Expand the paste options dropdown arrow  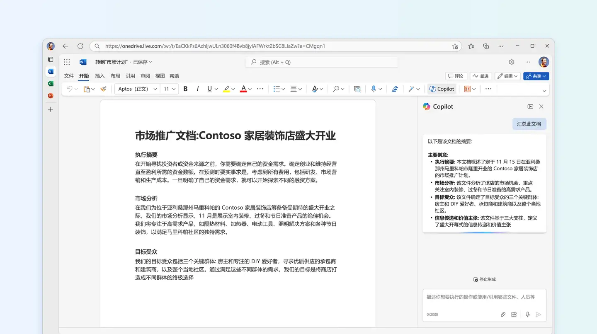pos(93,89)
